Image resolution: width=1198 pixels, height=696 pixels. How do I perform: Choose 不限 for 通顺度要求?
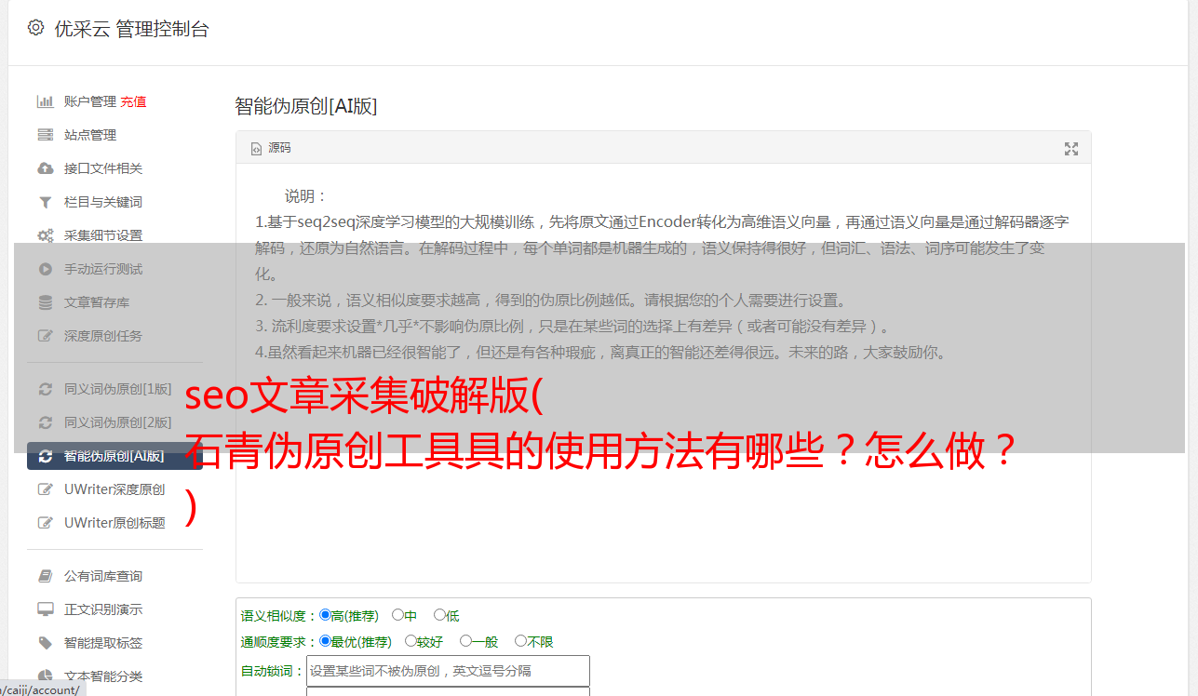point(520,641)
